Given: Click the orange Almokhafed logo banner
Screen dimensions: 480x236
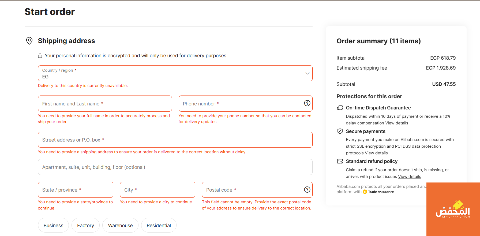Looking at the screenshot, I should point(453,209).
